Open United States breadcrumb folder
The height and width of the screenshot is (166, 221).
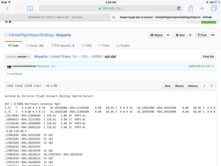click(x=60, y=56)
